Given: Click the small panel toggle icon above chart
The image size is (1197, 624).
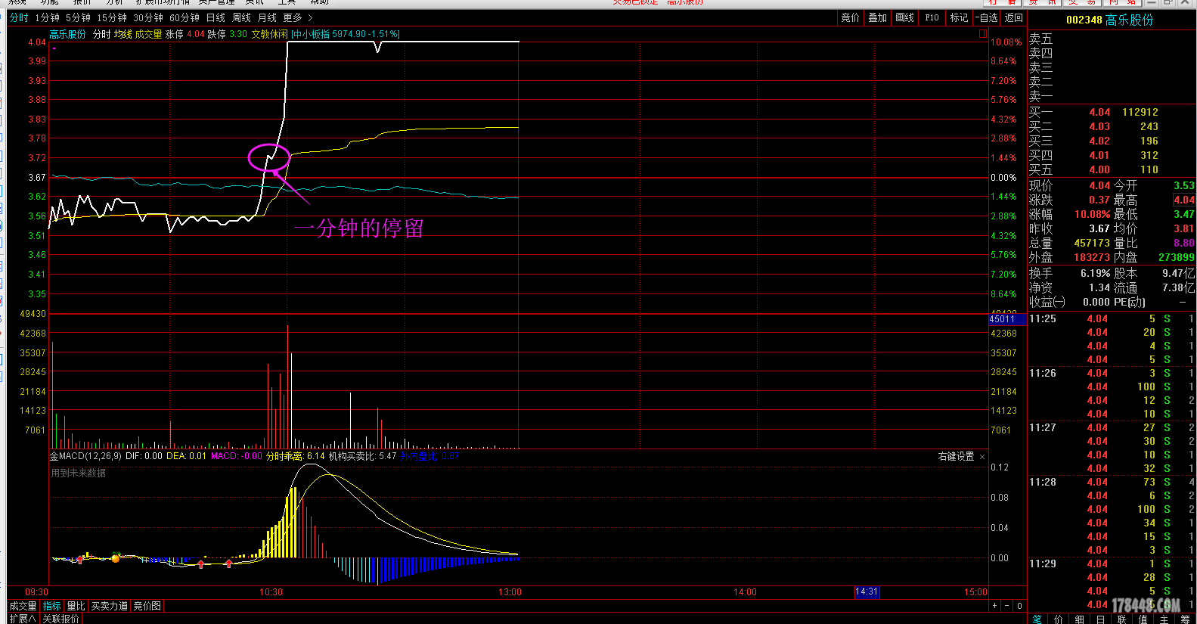Looking at the screenshot, I should click(x=983, y=33).
